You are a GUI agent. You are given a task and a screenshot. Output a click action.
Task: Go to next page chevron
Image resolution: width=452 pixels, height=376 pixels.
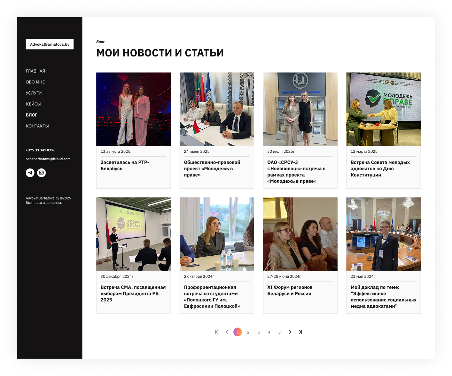(x=290, y=332)
